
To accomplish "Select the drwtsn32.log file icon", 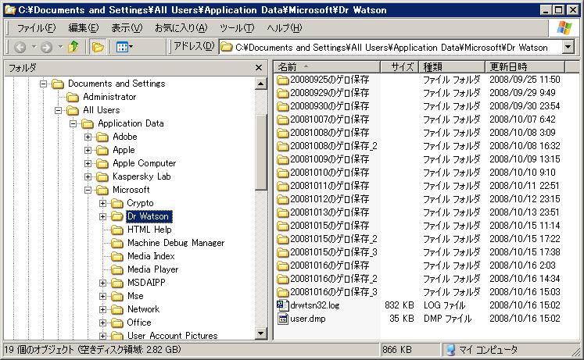I will [283, 305].
